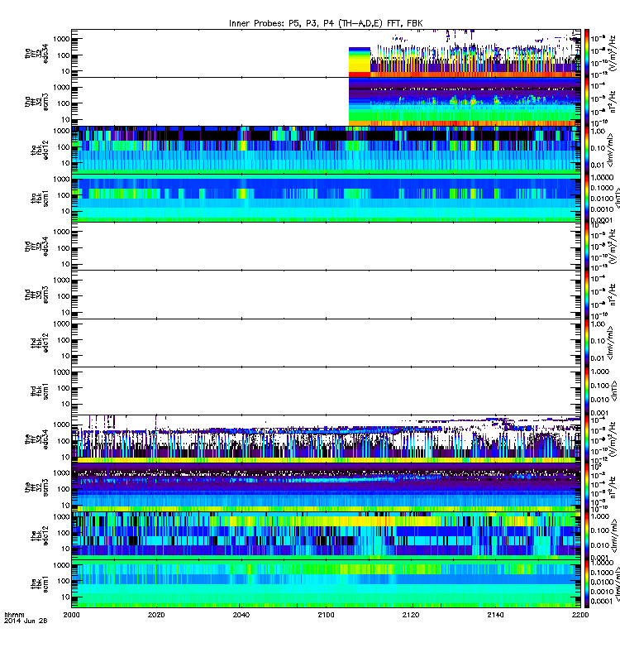Click the '2140' time axis label
Viewport: 620px width, 662px height.
pyautogui.click(x=495, y=615)
